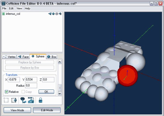The height and width of the screenshot is (116, 164).
Task: Toggle the padlock lock icon
Action: (40, 100)
